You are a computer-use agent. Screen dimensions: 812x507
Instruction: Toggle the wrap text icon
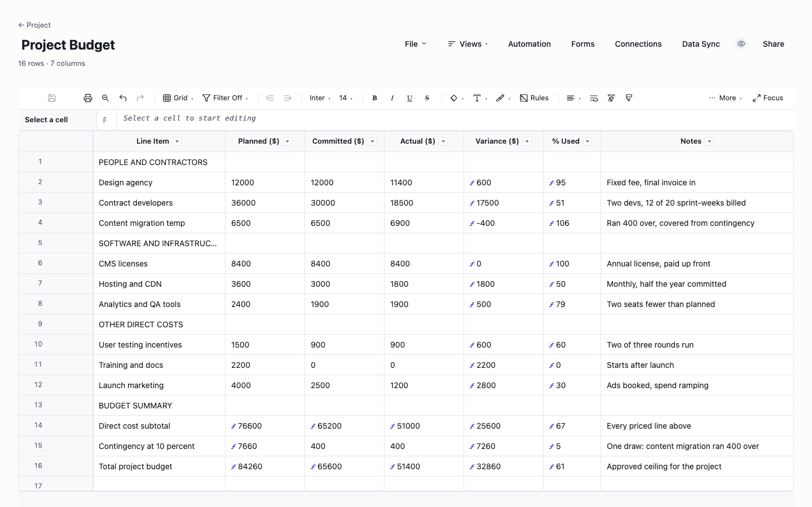pyautogui.click(x=594, y=98)
